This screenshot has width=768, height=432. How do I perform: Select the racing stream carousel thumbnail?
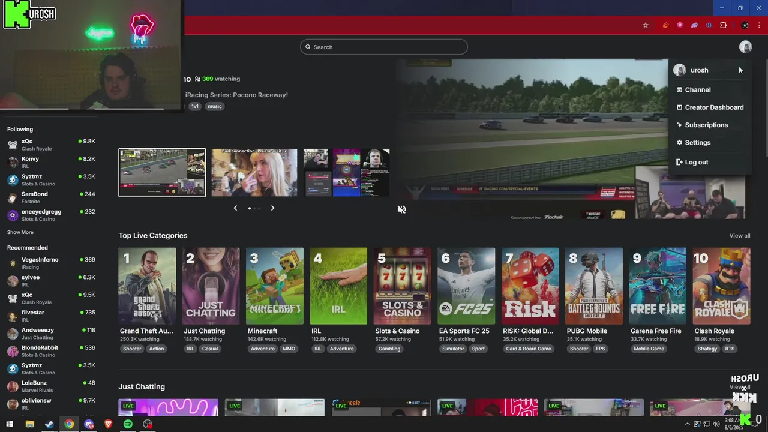pyautogui.click(x=162, y=173)
